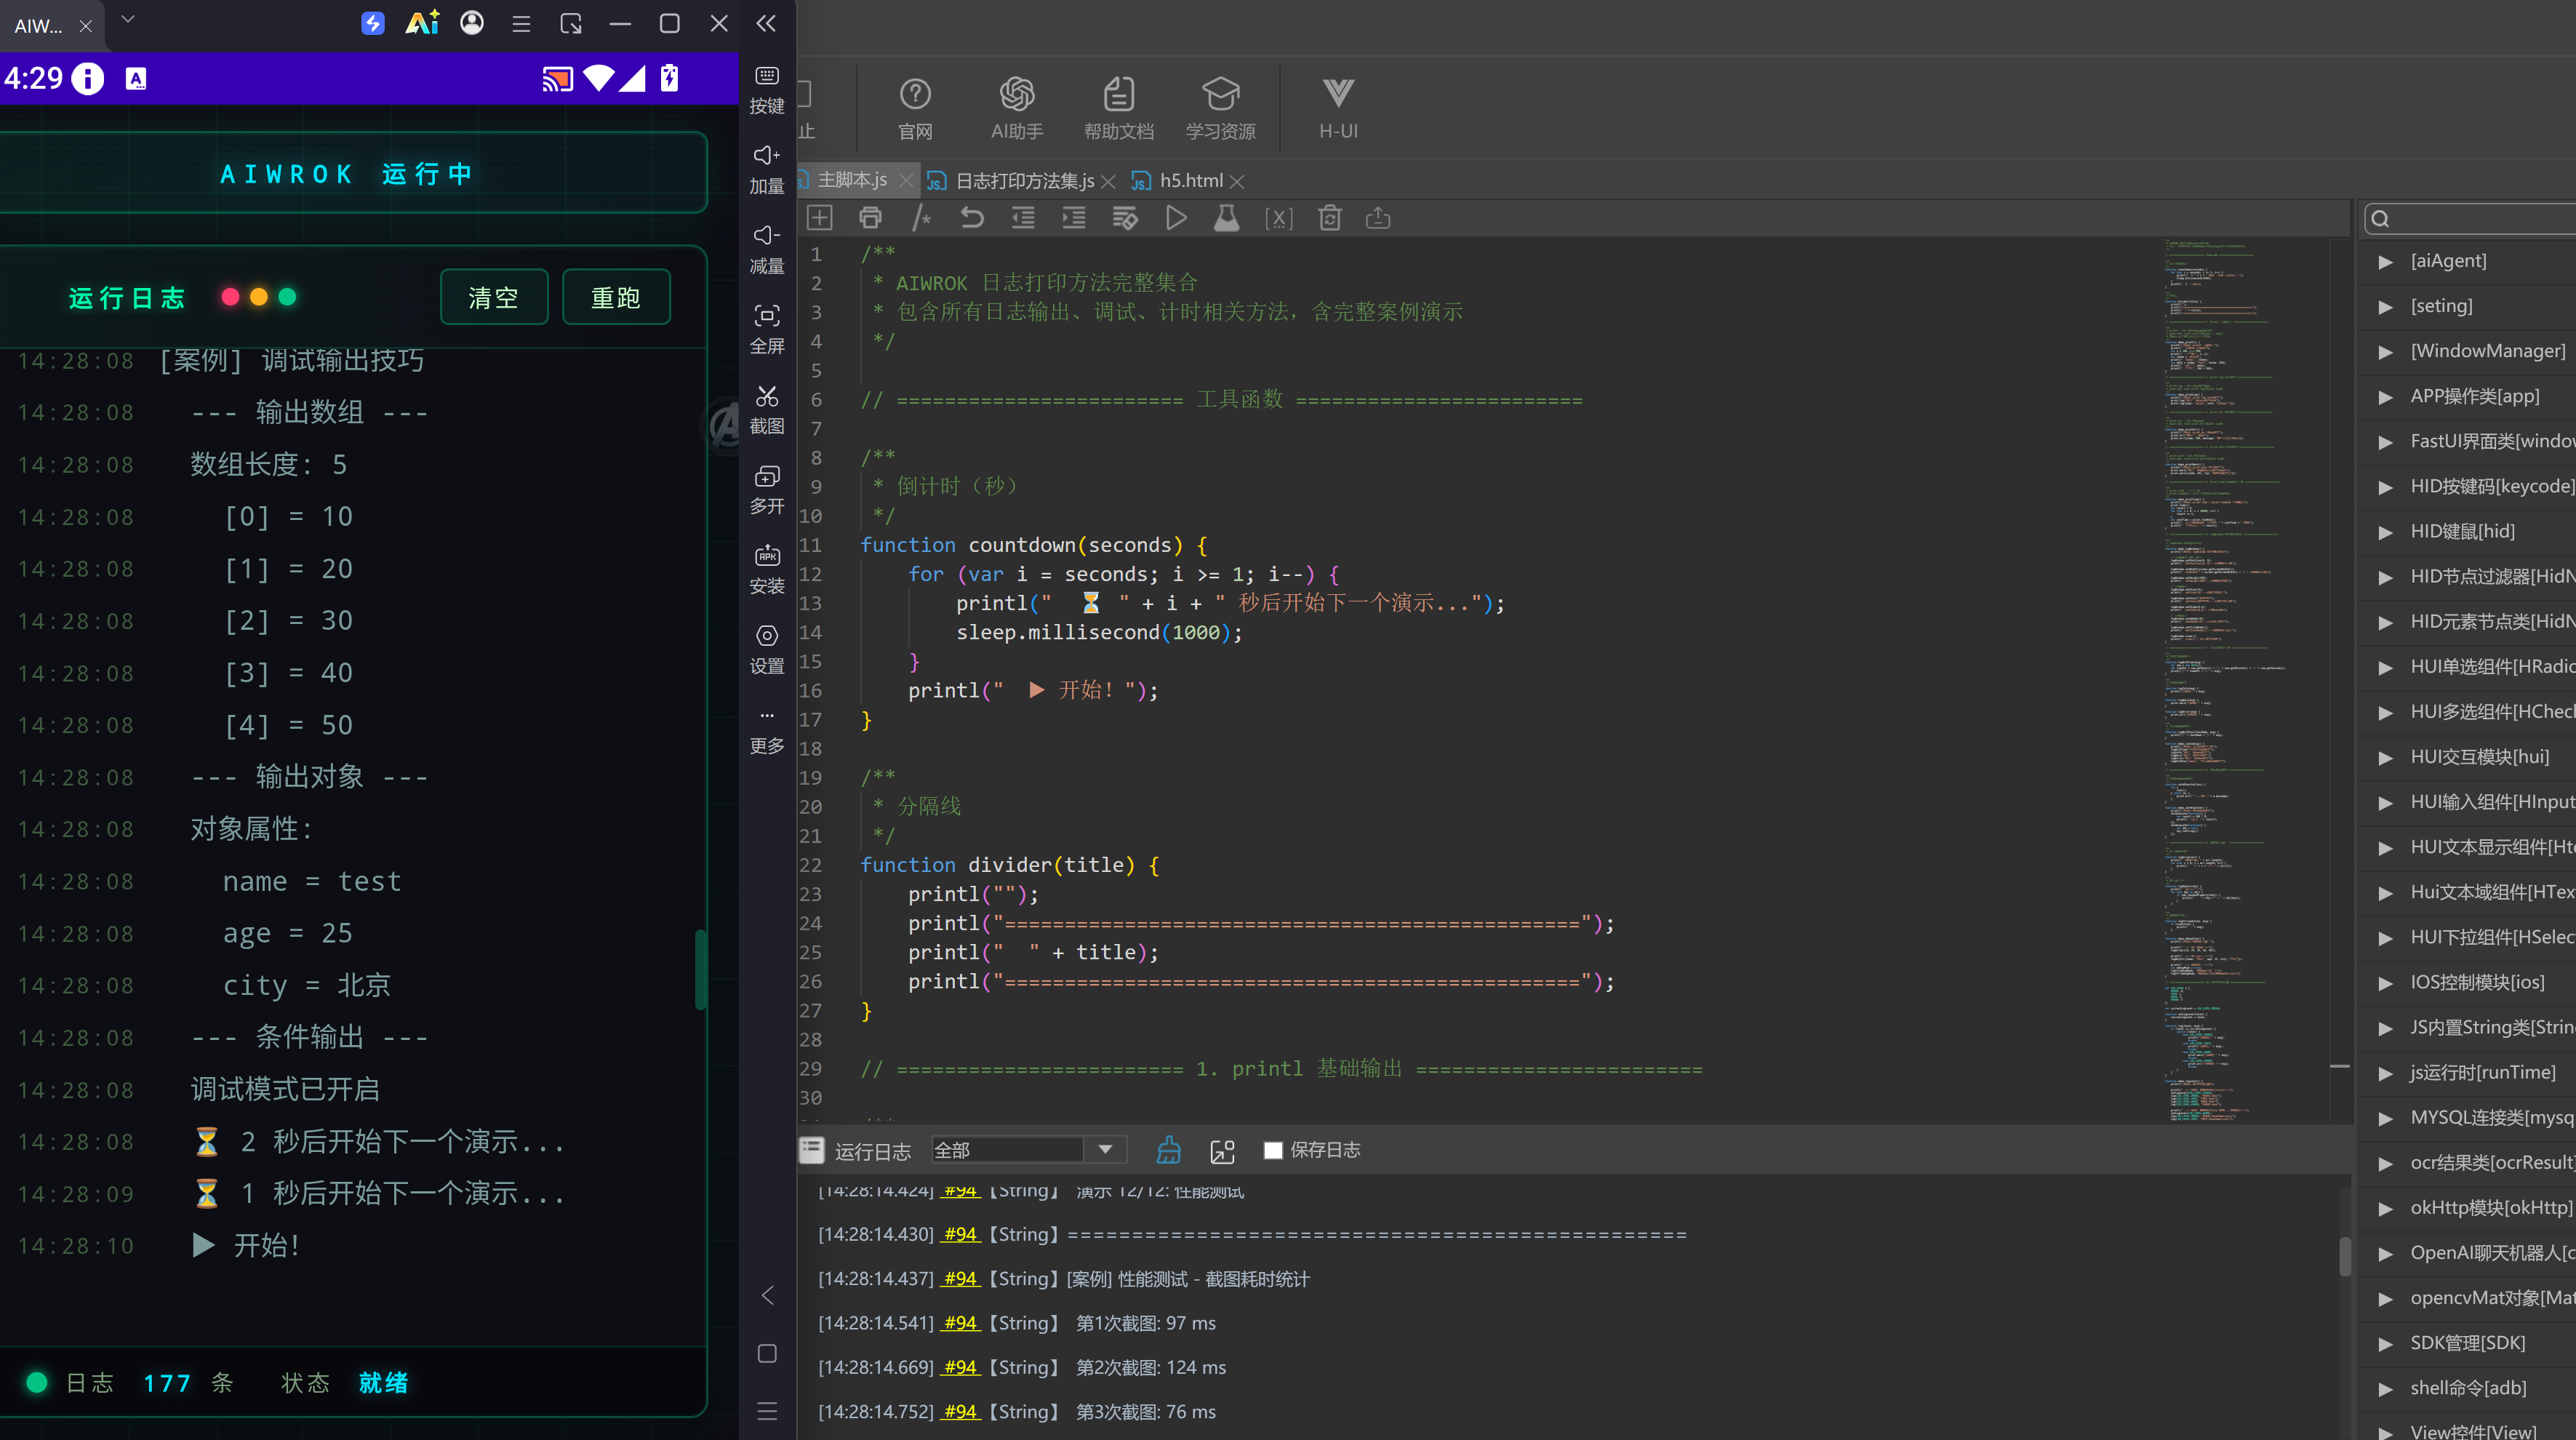Click 多开 multi-instance icon
This screenshot has width=2576, height=1440.
pos(767,490)
